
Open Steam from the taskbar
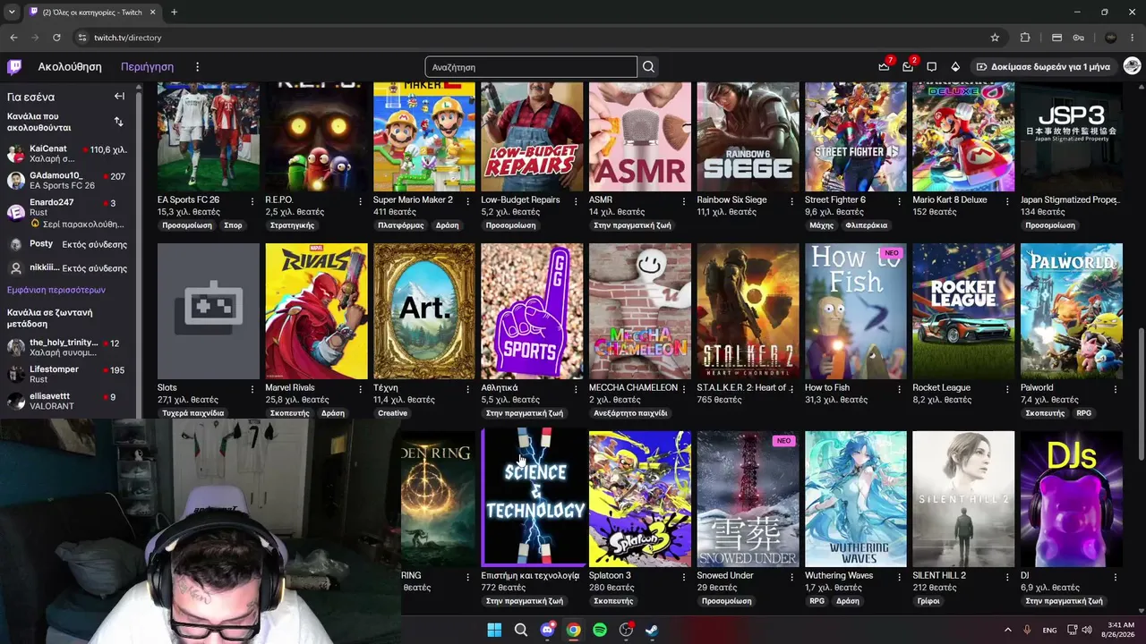(653, 630)
